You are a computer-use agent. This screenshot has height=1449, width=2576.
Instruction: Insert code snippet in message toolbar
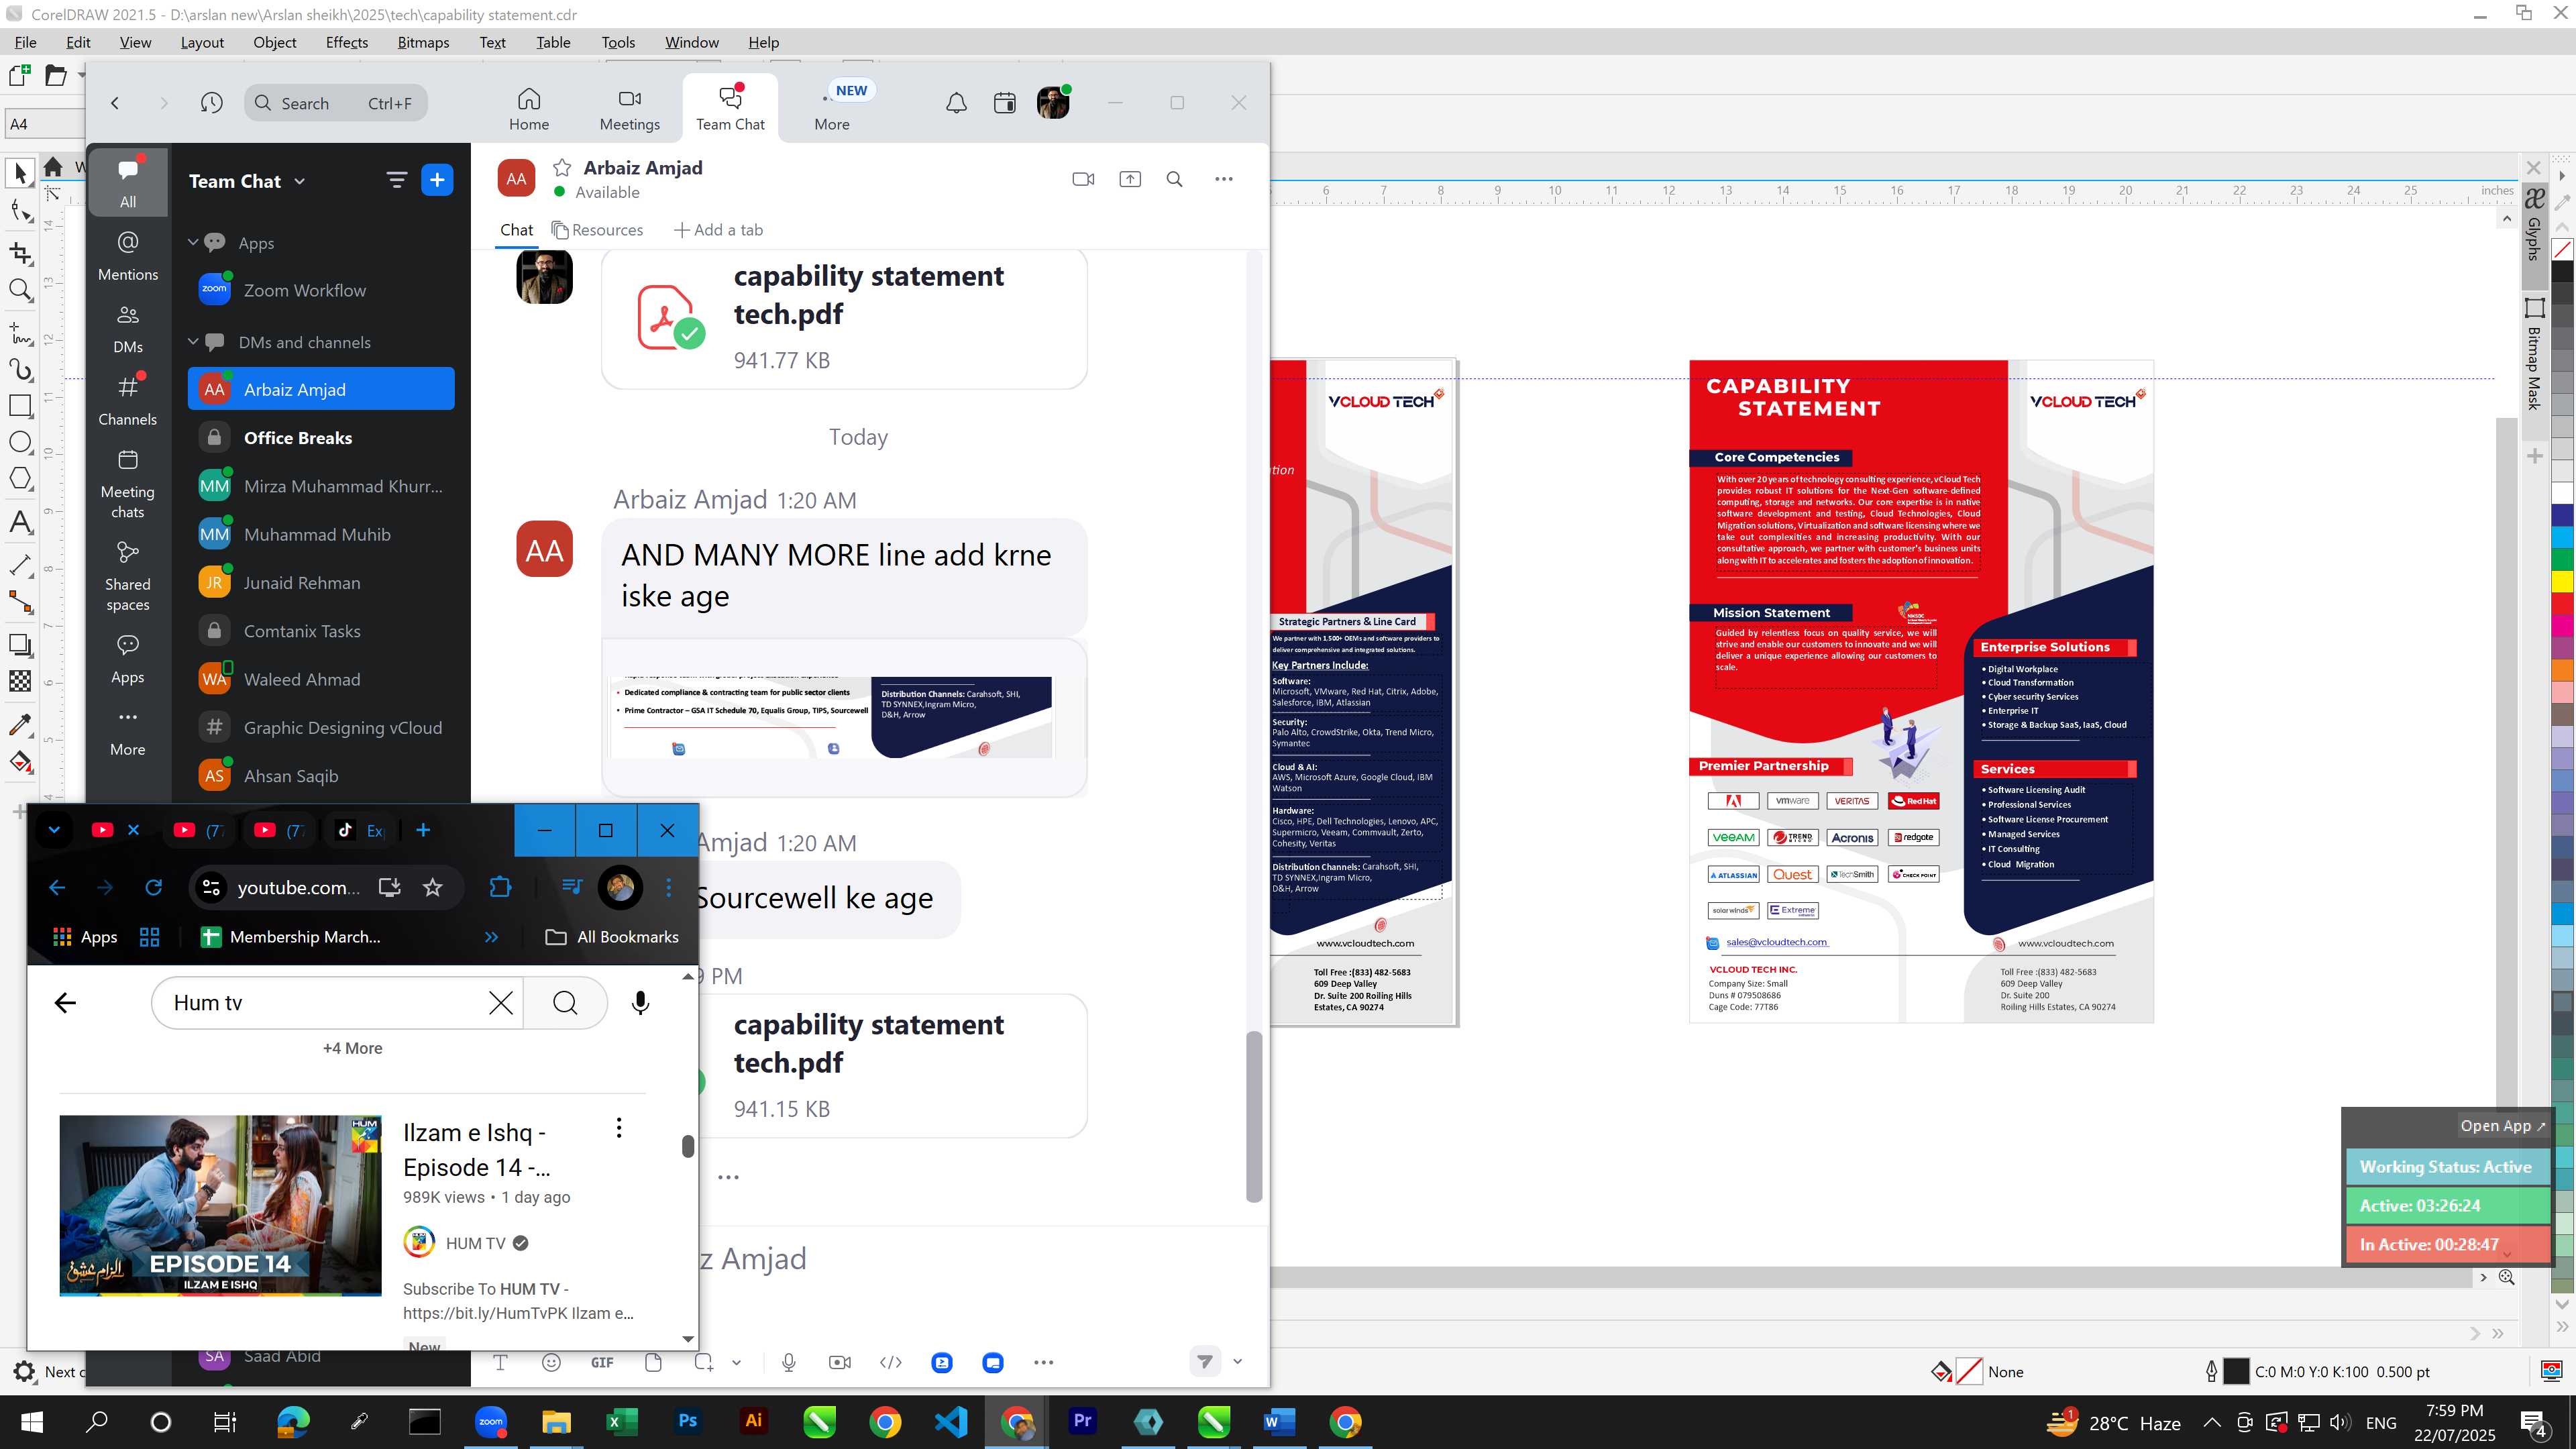891,1362
